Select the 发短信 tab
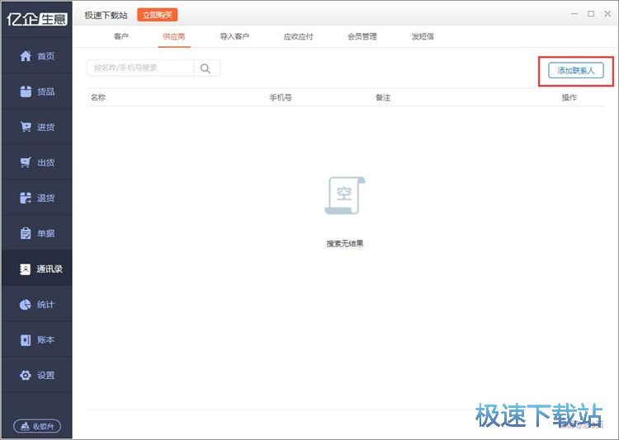The image size is (619, 440). (x=423, y=36)
